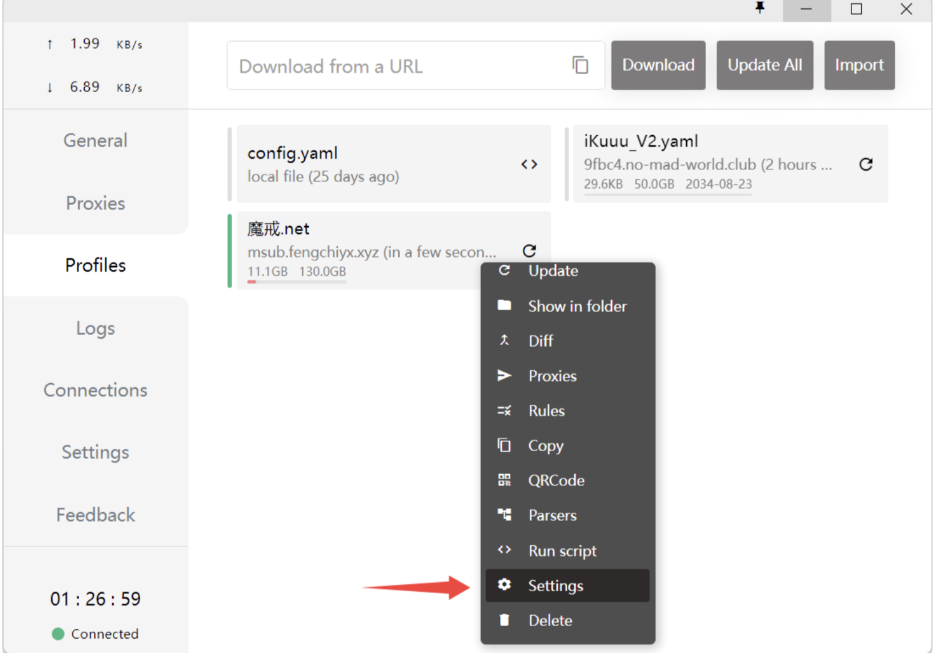Choose Update from the context menu
Screen dimensions: 943x653
(568, 270)
